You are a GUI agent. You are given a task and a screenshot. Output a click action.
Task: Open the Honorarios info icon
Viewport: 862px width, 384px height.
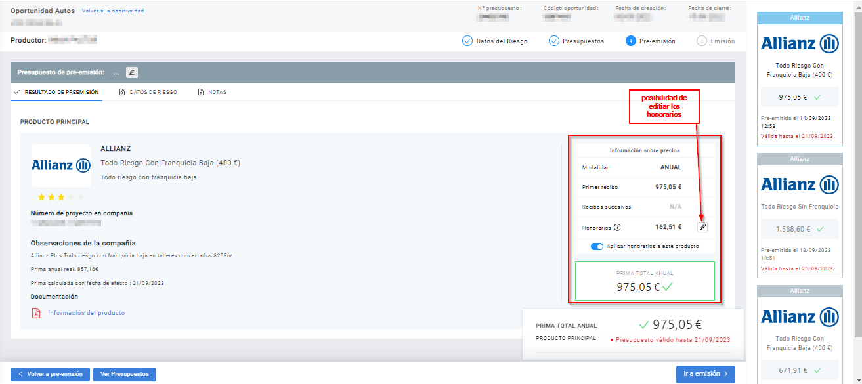click(617, 228)
